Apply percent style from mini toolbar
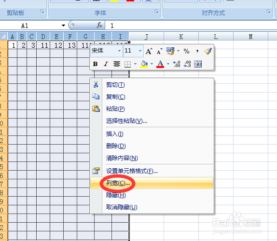Screen dimensions: 277x241 click(187, 52)
